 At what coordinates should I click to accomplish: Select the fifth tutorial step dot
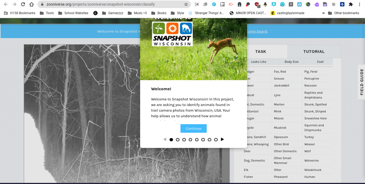(x=197, y=140)
